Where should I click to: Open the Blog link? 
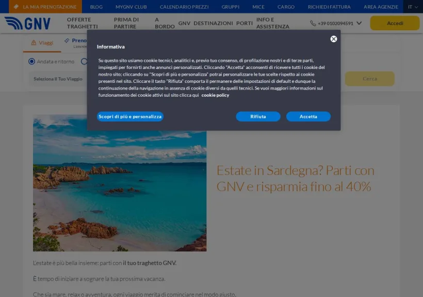[x=96, y=7]
